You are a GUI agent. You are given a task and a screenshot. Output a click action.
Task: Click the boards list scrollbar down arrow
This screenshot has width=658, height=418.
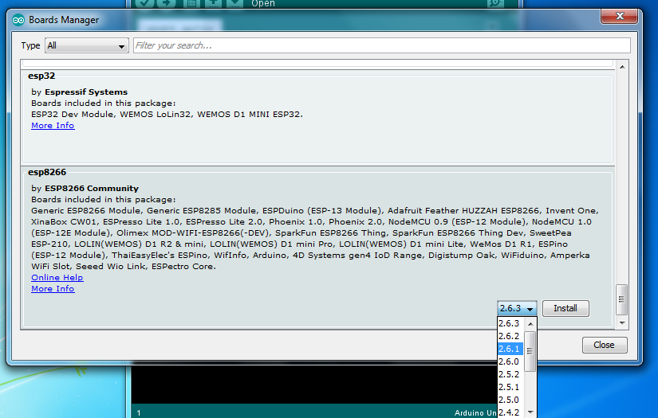coord(622,323)
